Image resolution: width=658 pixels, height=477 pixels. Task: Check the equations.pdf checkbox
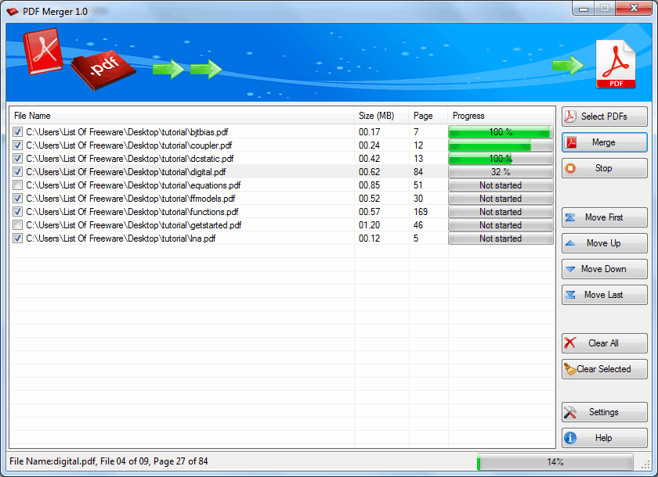pos(17,185)
